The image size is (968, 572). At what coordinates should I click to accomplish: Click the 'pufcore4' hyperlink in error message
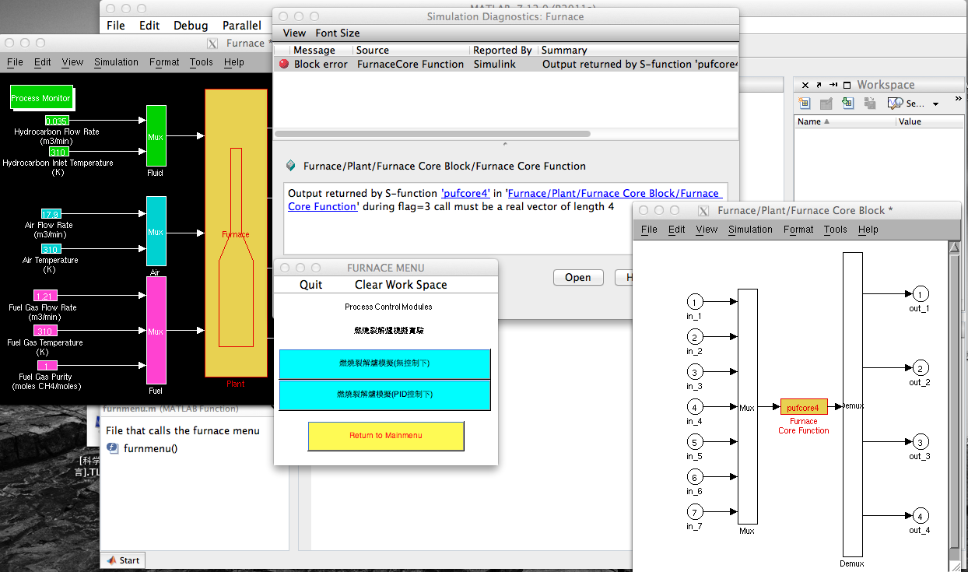tap(465, 193)
